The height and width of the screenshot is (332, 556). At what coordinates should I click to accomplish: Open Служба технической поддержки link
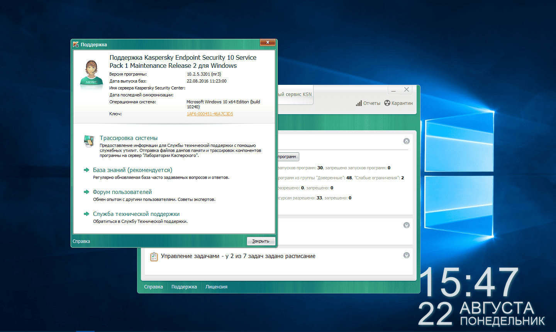pos(136,214)
